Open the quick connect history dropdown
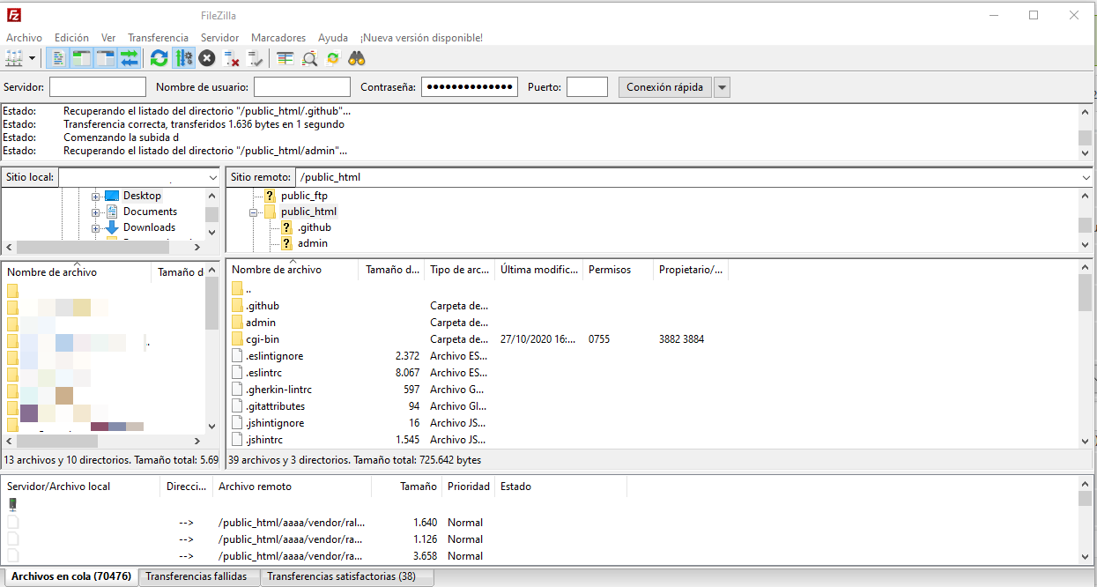The height and width of the screenshot is (587, 1097). pyautogui.click(x=722, y=87)
